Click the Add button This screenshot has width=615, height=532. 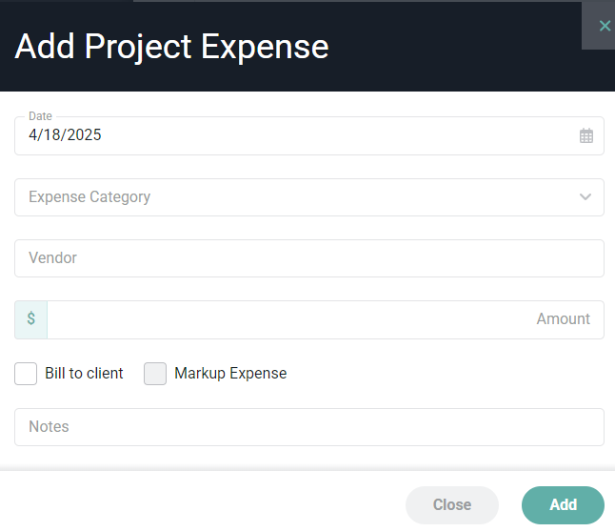[x=563, y=505]
